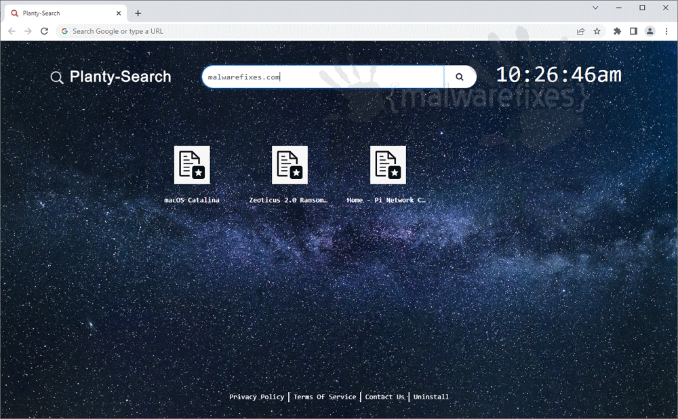Viewport: 678px width, 419px height.
Task: Reload the current page
Action: [44, 31]
